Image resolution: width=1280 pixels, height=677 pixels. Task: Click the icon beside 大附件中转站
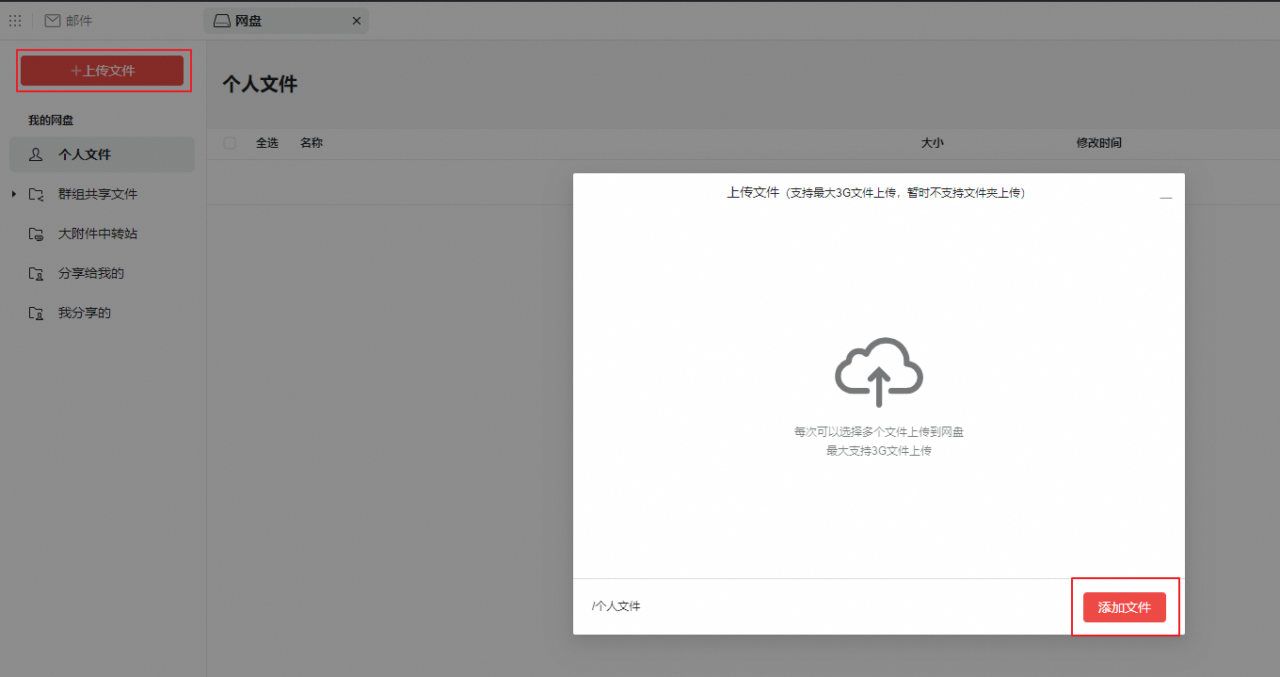click(x=36, y=234)
